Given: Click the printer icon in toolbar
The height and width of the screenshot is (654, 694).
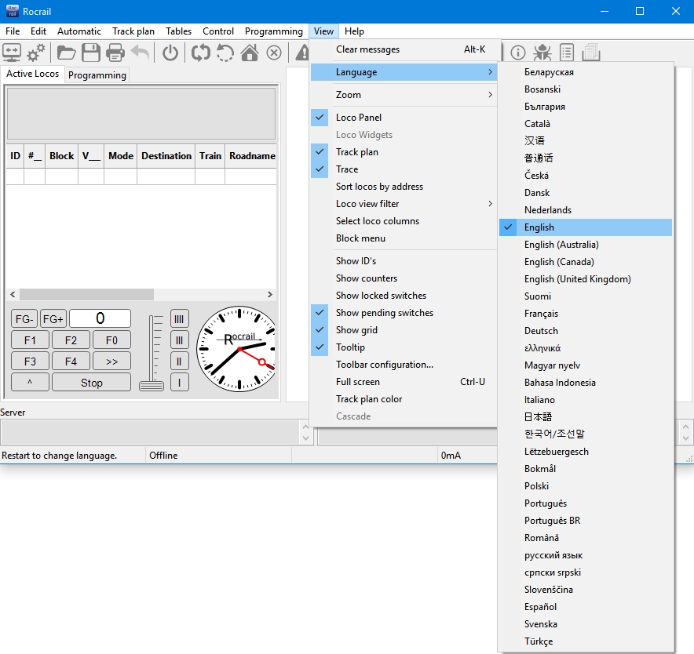Looking at the screenshot, I should tap(115, 53).
